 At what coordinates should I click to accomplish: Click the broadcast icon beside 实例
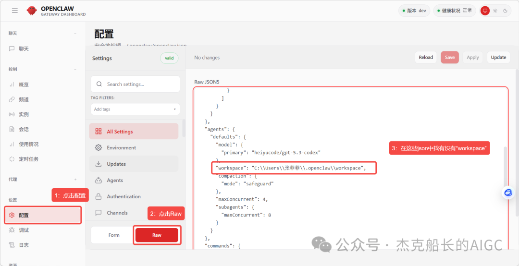[x=12, y=114]
